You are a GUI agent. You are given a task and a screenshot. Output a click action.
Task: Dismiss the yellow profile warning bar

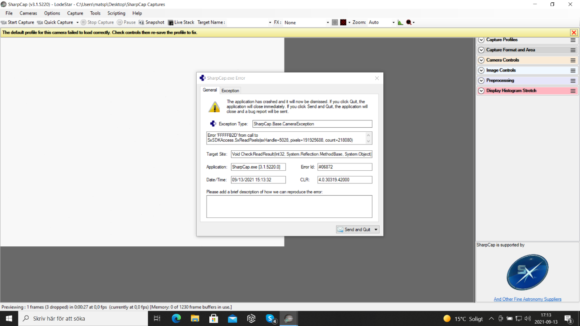click(x=574, y=33)
